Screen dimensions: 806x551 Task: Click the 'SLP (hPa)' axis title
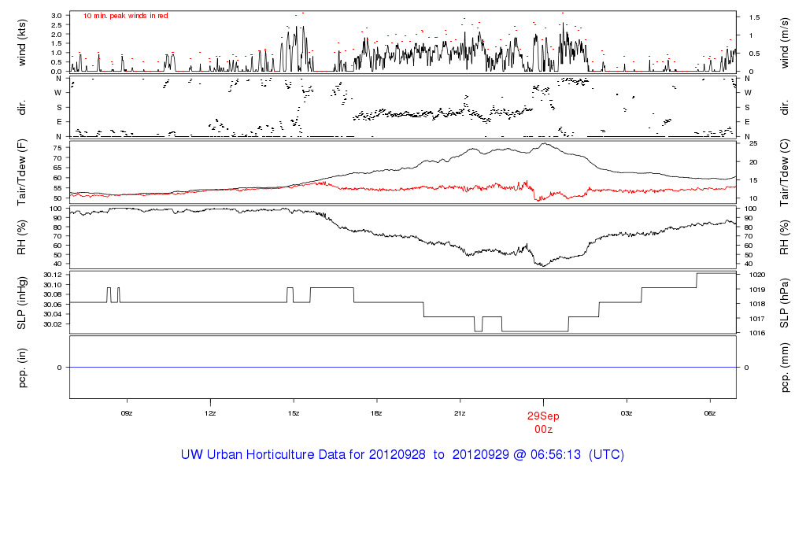pos(785,303)
